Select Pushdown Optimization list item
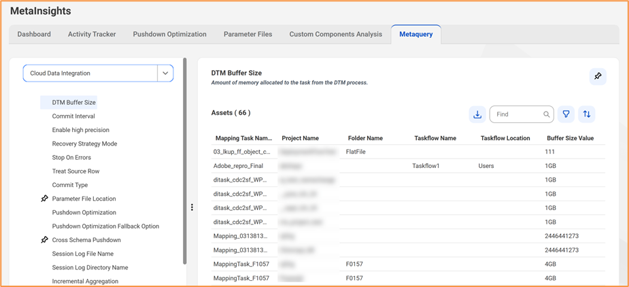The image size is (629, 287). (x=84, y=212)
